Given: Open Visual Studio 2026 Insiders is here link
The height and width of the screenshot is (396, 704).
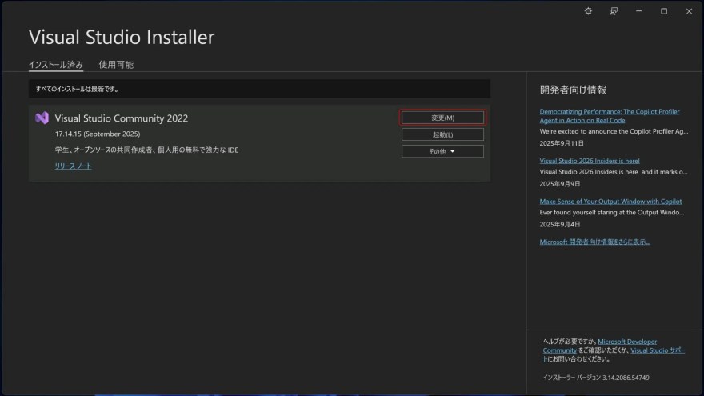Looking at the screenshot, I should [x=590, y=161].
